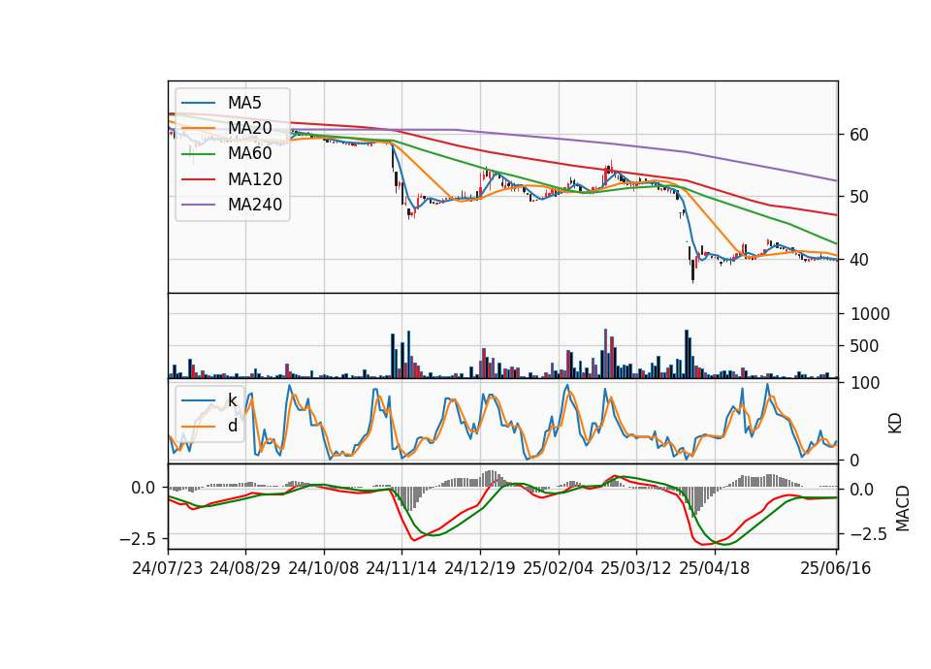Click the KD axis title
This screenshot has width=931, height=669.
895,423
